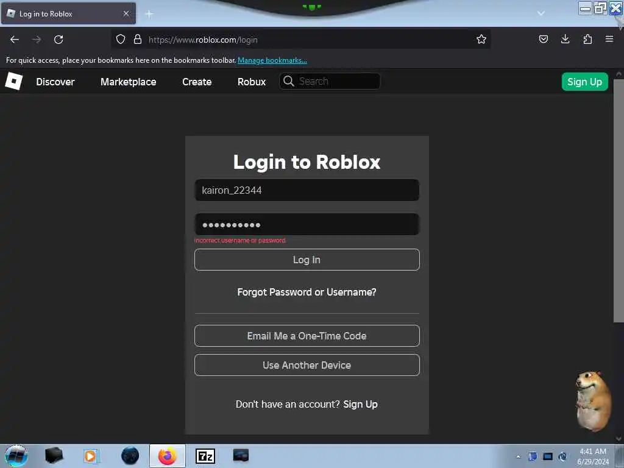The width and height of the screenshot is (624, 468).
Task: Click Sign Up link below the form
Action: pyautogui.click(x=361, y=405)
